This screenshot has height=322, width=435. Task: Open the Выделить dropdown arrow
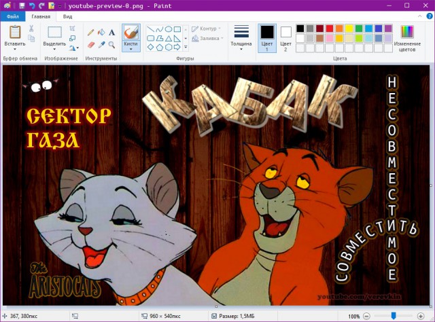coord(54,50)
